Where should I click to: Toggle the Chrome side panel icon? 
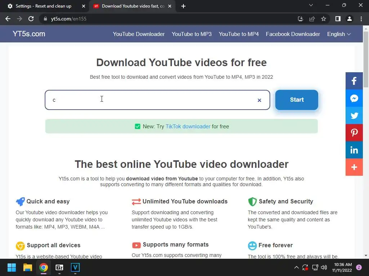[x=338, y=19]
